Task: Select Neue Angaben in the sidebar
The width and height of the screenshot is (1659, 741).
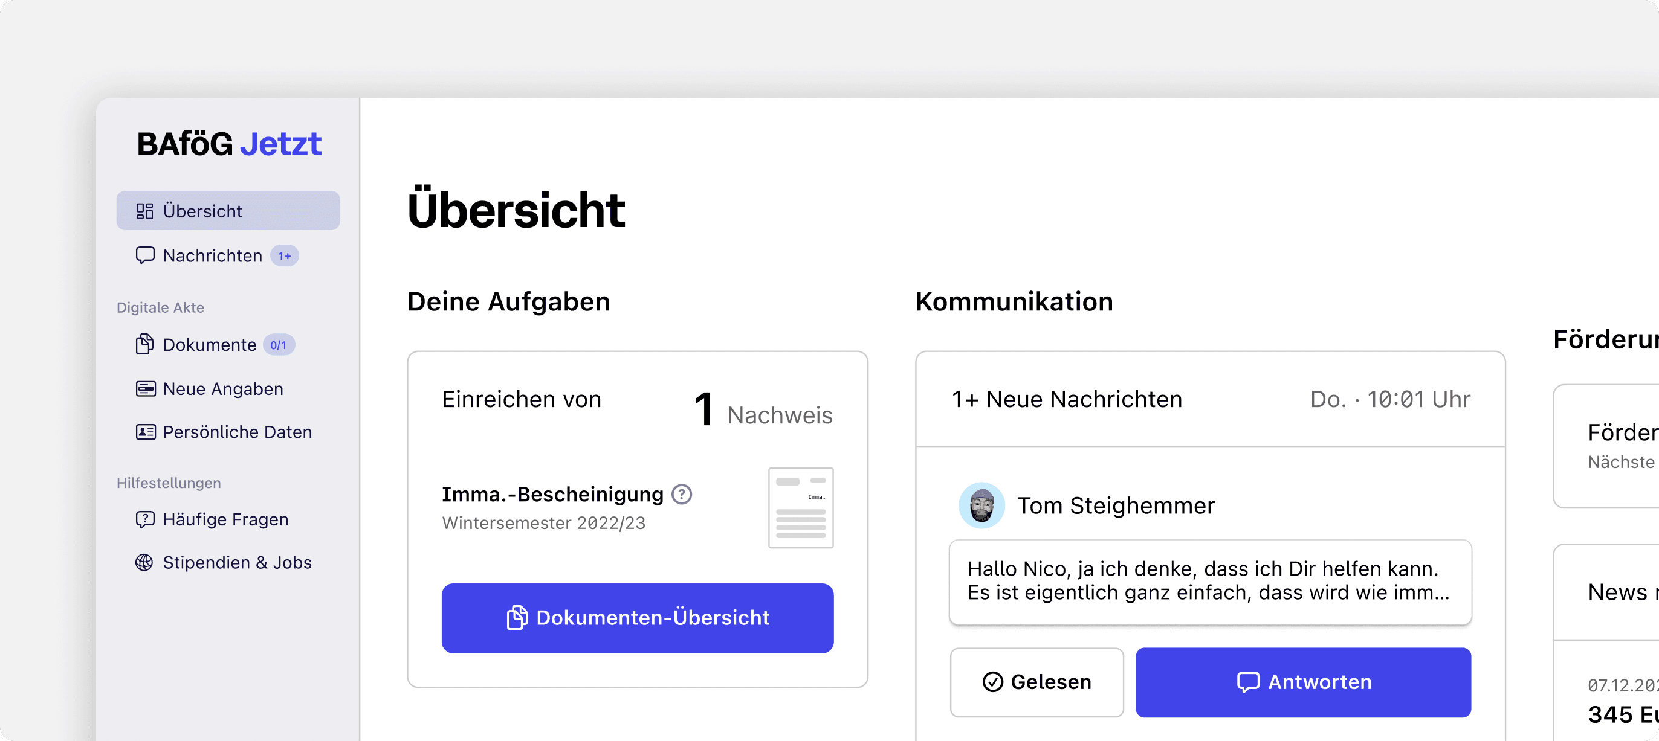Action: (x=228, y=389)
